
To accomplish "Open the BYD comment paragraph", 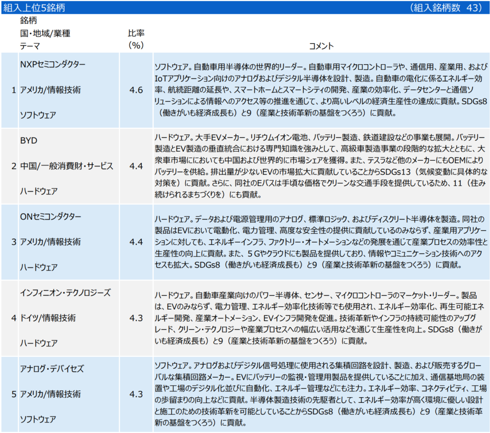I will coord(321,166).
